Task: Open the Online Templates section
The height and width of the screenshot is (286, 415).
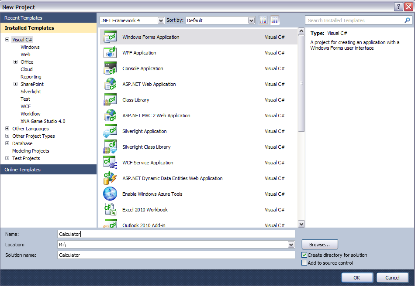Action: click(x=48, y=170)
